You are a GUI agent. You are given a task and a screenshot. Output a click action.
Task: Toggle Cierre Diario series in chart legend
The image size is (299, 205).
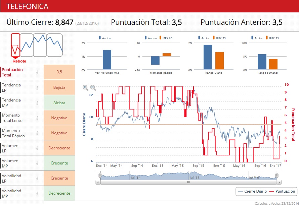[x=253, y=191]
